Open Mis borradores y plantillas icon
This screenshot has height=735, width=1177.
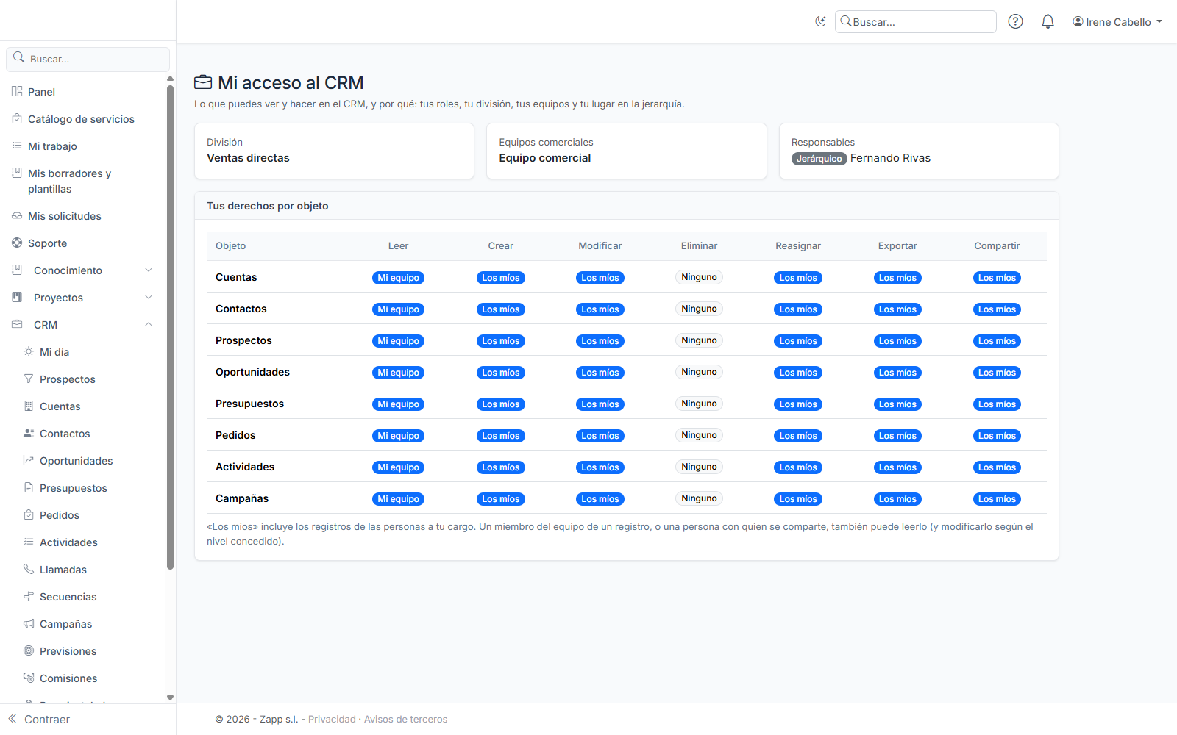point(17,173)
